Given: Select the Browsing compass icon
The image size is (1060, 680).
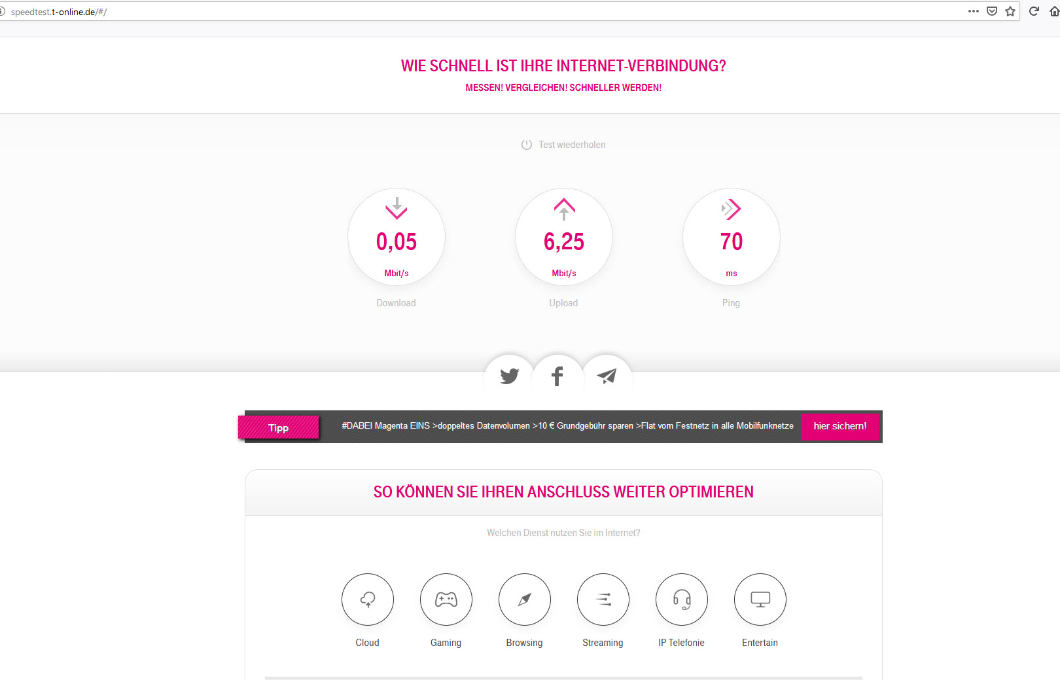Looking at the screenshot, I should [x=525, y=599].
